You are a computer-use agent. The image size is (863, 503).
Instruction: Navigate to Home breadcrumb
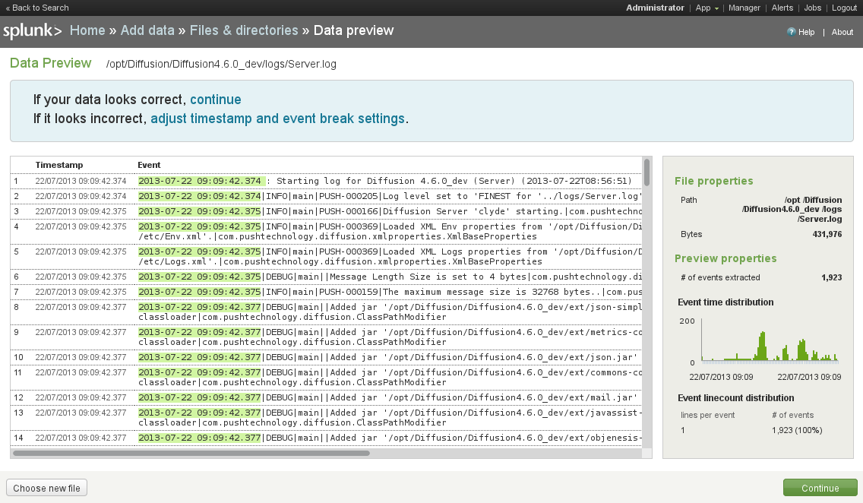(87, 30)
